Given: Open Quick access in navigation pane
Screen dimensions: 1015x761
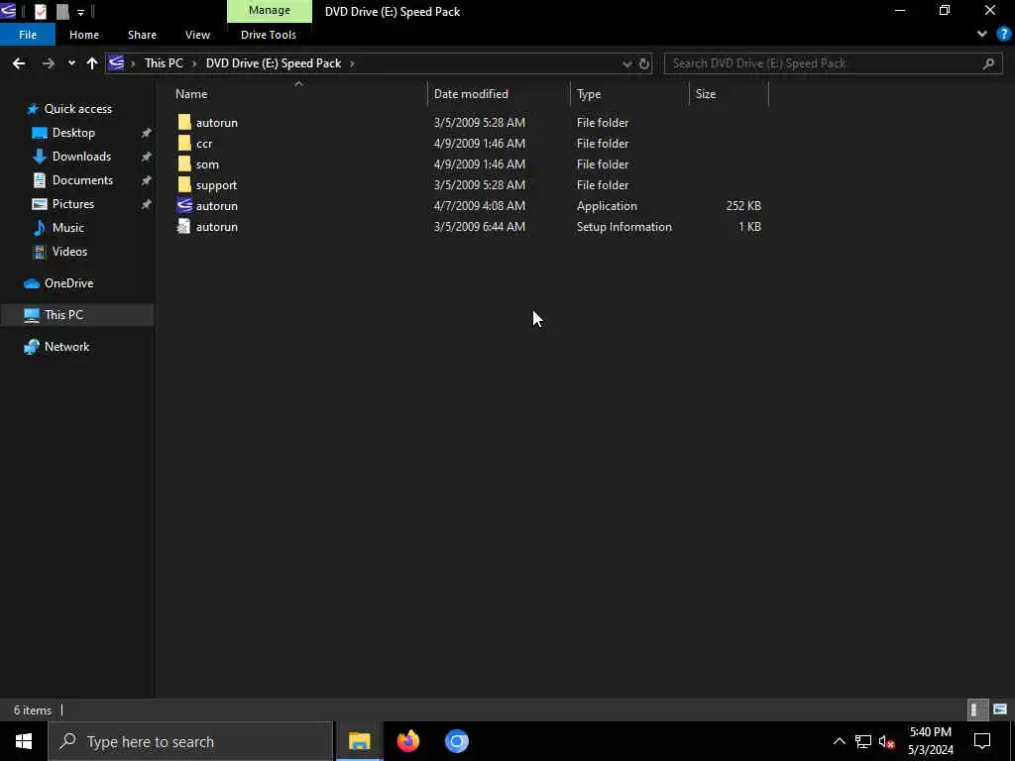Looking at the screenshot, I should tap(77, 109).
